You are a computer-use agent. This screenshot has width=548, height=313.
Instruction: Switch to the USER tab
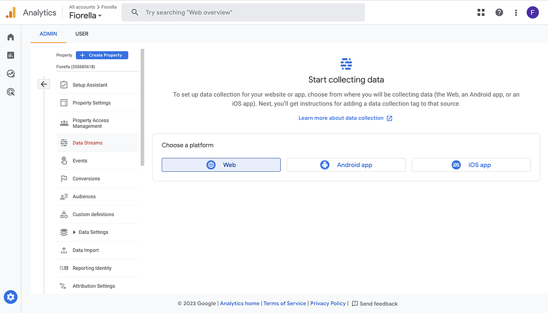coord(82,33)
